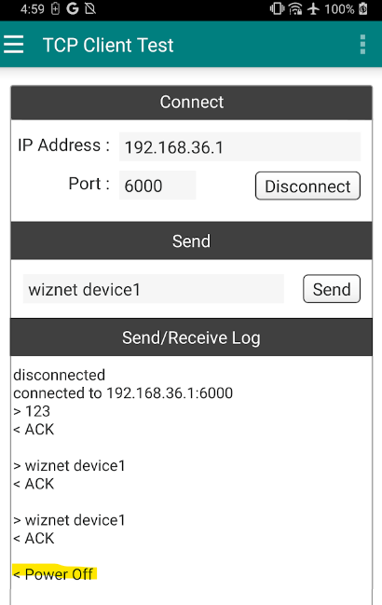Viewport: 382px width, 605px height.
Task: Tap the vibrate mode status icon
Action: [x=277, y=8]
